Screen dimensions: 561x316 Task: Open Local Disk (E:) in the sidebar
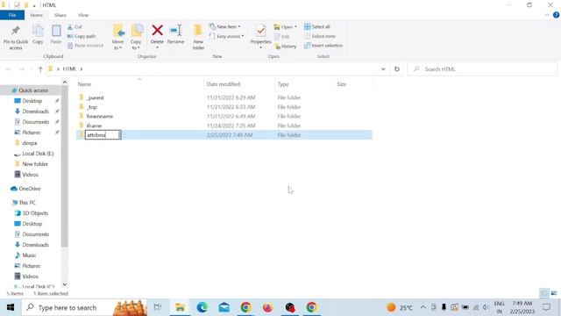click(38, 154)
